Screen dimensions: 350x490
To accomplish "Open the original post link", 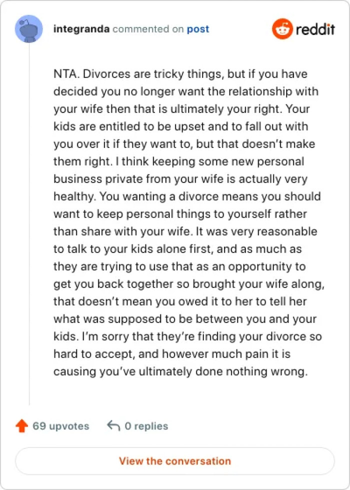I will point(198,29).
